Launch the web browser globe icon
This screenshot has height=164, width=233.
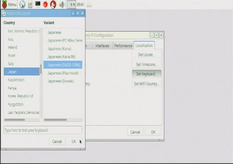coord(22,5)
